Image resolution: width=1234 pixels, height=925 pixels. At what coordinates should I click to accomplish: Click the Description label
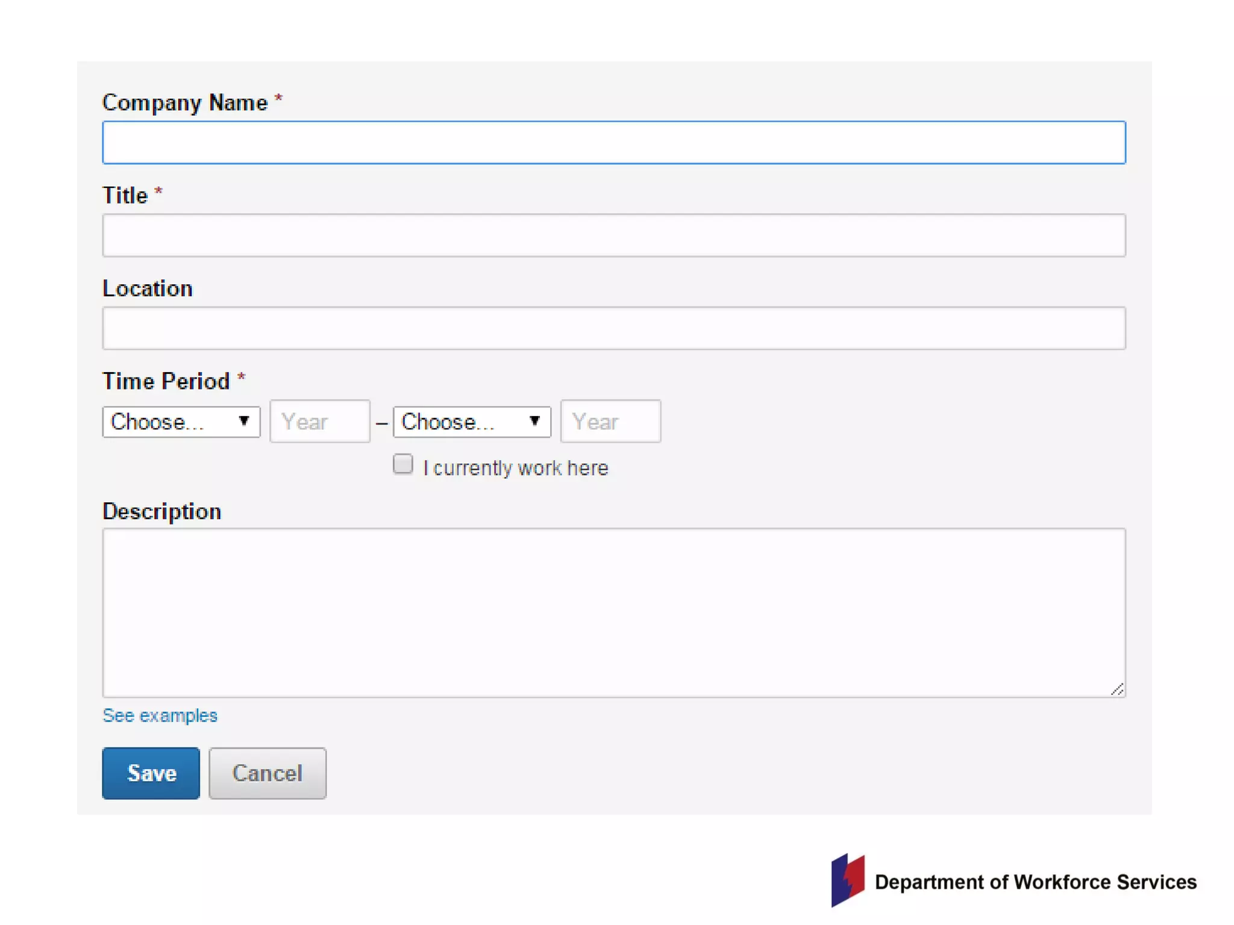pos(161,511)
